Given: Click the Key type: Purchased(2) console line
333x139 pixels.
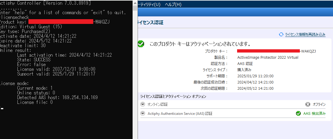Looking at the screenshot, I should [x=25, y=31].
